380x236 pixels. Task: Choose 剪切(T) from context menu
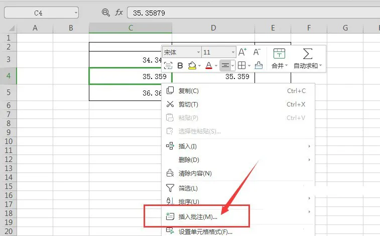[x=238, y=104]
